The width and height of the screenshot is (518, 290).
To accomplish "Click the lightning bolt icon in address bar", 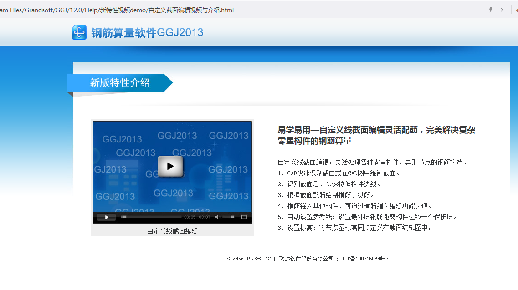I will point(491,10).
